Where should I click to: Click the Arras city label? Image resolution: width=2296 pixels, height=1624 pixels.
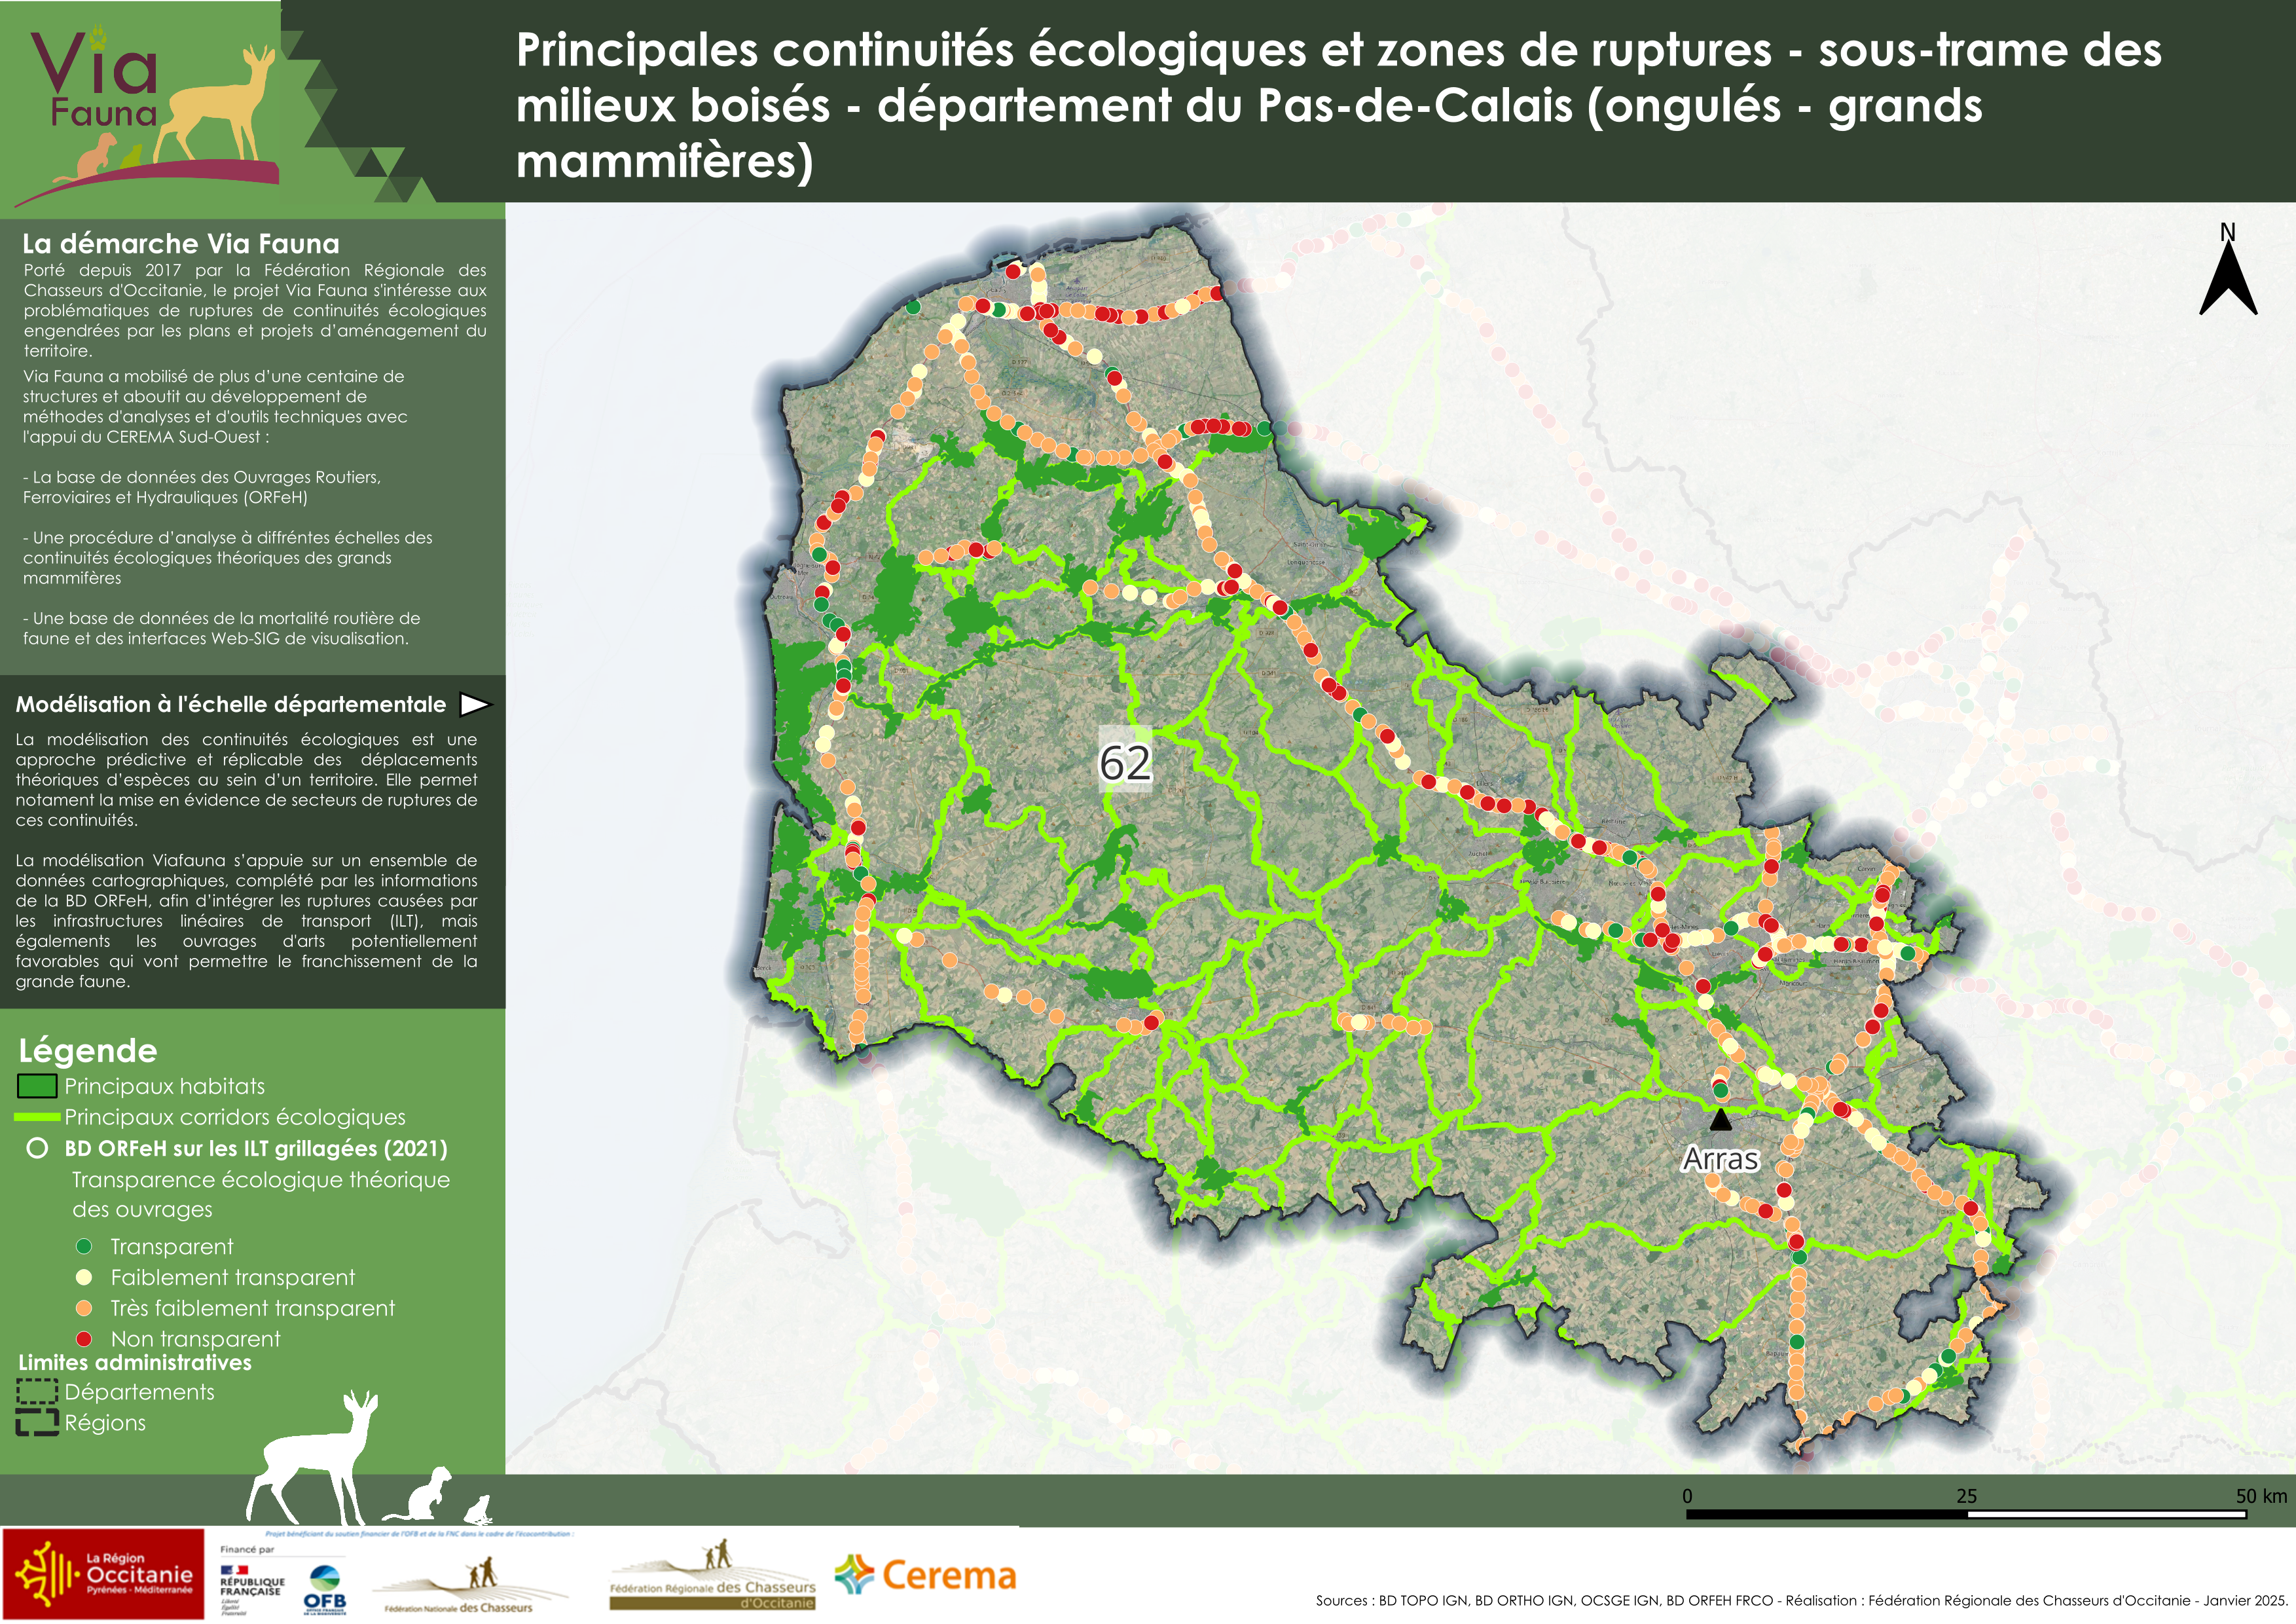[x=1720, y=1159]
